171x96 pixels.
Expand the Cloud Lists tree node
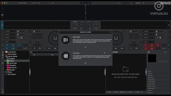6,63
